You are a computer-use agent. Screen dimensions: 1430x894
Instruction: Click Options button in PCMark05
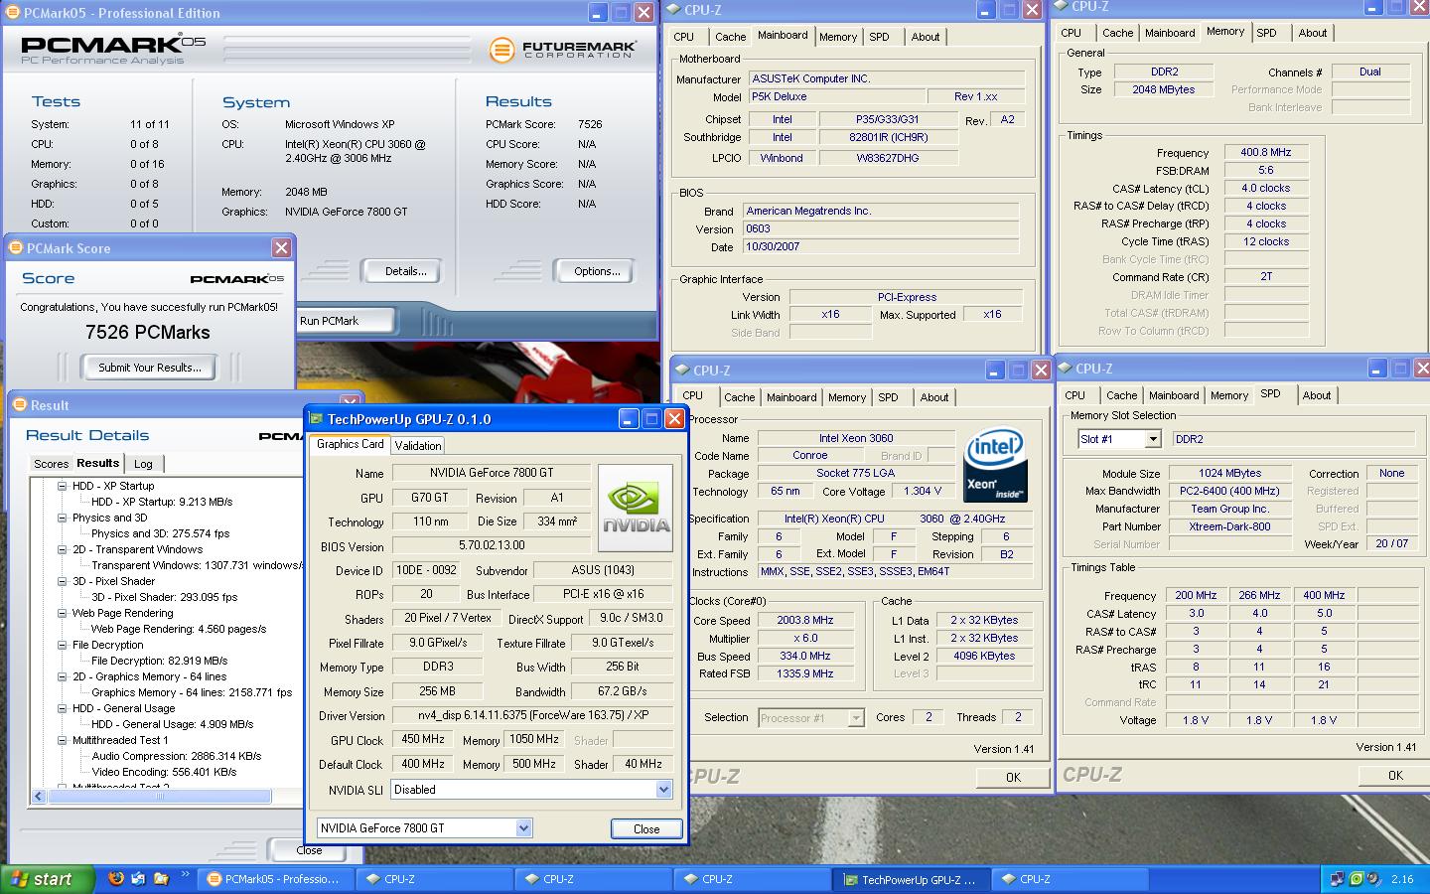(597, 271)
